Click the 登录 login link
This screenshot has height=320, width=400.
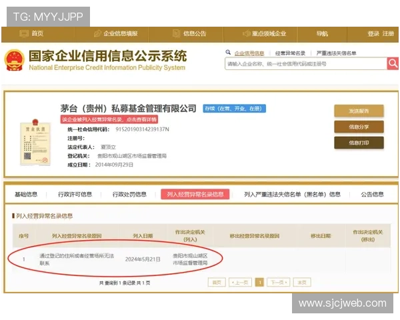click(x=373, y=33)
